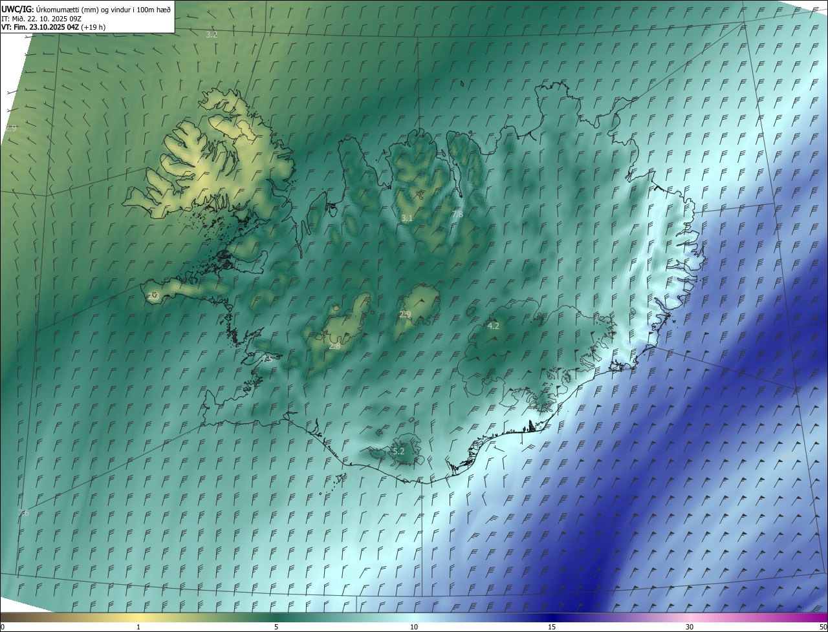Click the colorbar tick label 50
This screenshot has height=632, width=828.
click(x=823, y=627)
